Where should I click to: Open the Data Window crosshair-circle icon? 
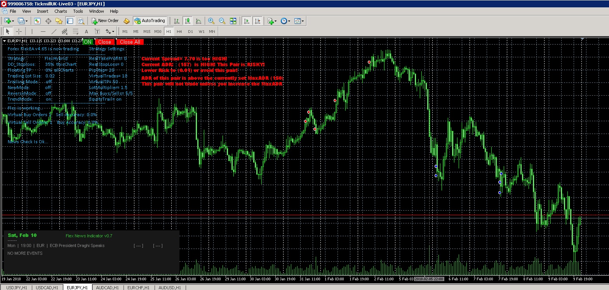click(x=49, y=21)
